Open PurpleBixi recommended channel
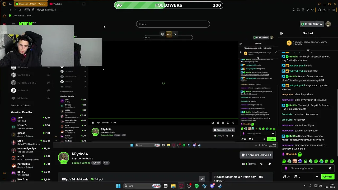The height and width of the screenshot is (190, 338). coord(30,165)
